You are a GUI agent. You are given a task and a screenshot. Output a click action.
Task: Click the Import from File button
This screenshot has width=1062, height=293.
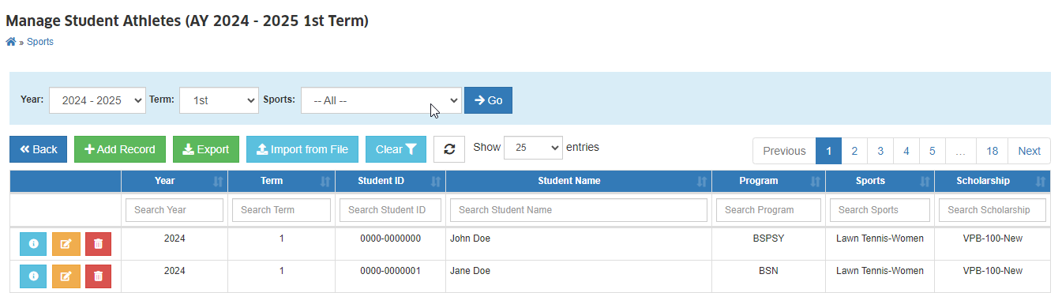click(x=302, y=149)
